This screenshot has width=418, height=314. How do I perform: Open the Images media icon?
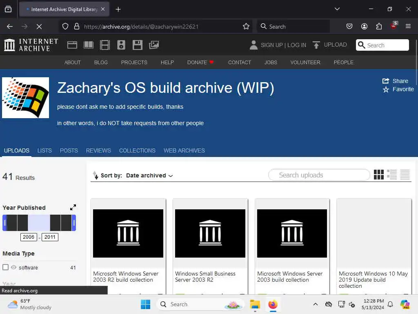coord(154,45)
